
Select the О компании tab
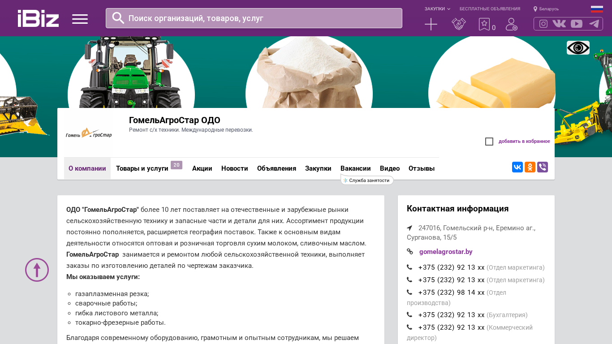87,168
